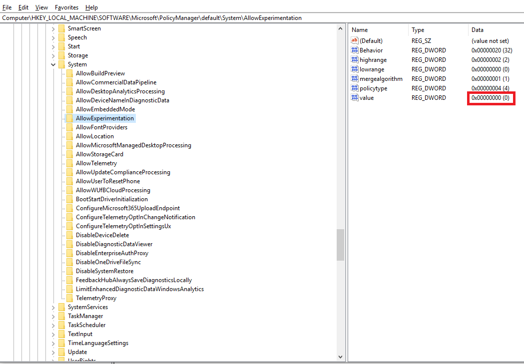Click the Storage folder icon

[x=61, y=55]
